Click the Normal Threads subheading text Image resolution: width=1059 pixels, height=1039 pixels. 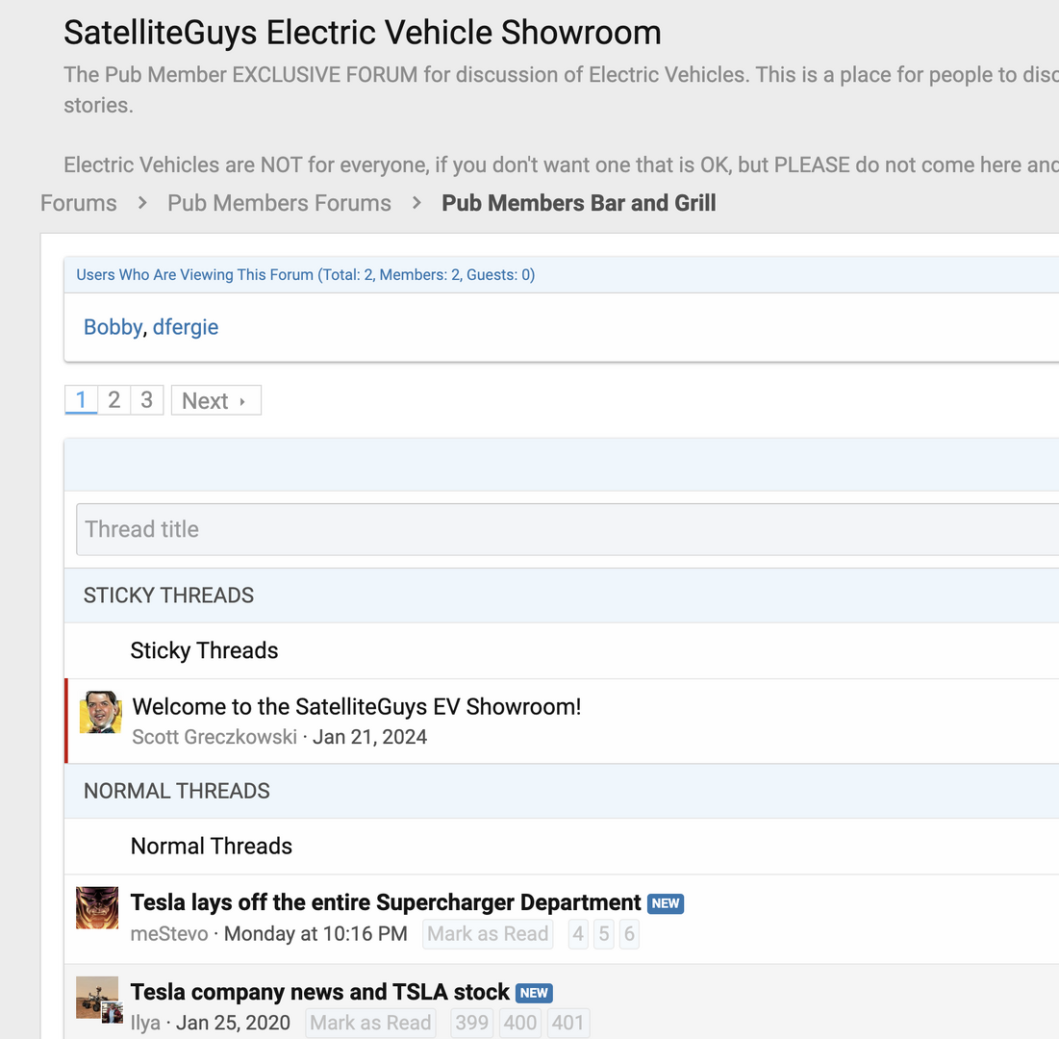[x=212, y=847]
